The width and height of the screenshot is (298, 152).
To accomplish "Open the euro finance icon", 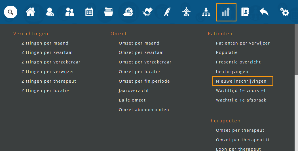I will pyautogui.click(x=128, y=12).
